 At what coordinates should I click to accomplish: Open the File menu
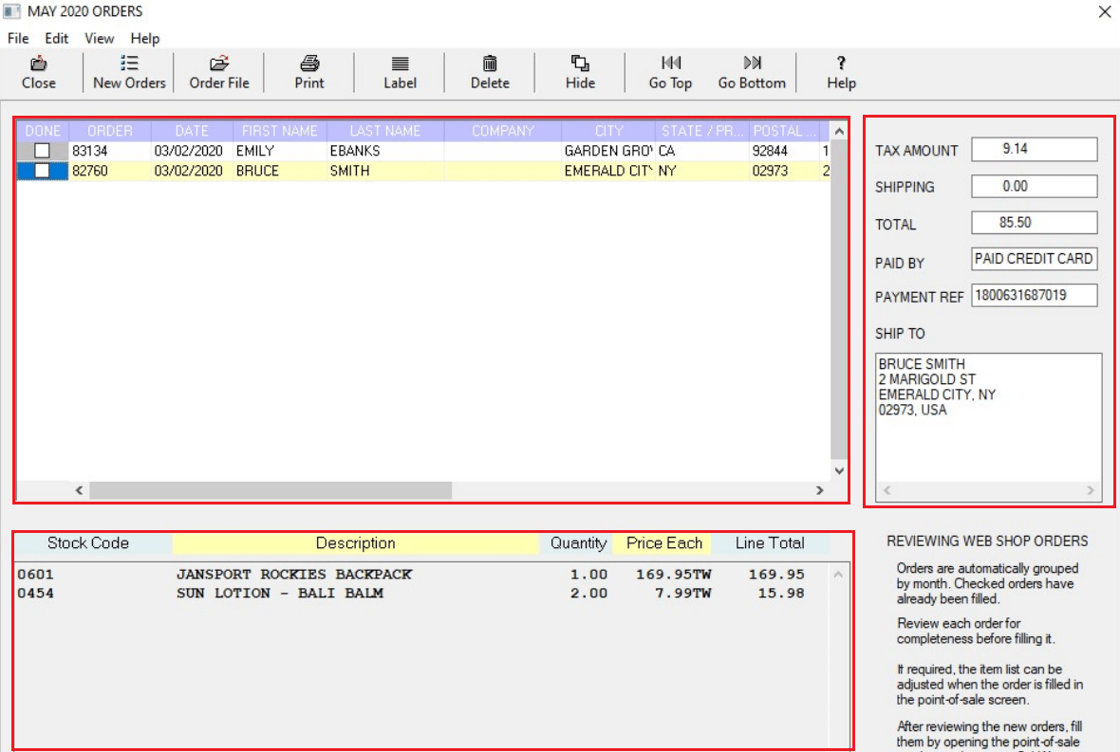click(17, 39)
